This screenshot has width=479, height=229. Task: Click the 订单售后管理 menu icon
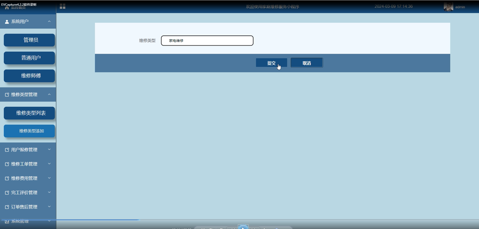(7, 207)
